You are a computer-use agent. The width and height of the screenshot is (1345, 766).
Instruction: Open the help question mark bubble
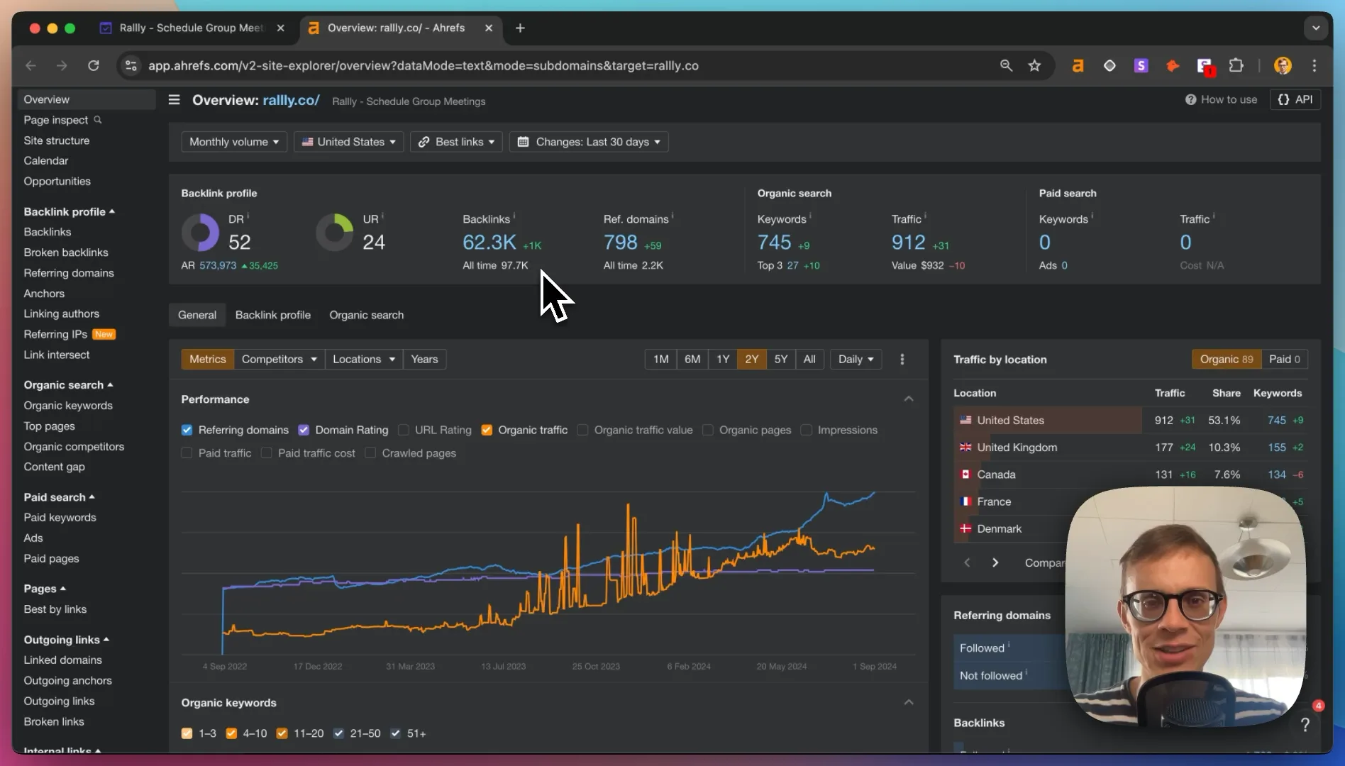1305,724
